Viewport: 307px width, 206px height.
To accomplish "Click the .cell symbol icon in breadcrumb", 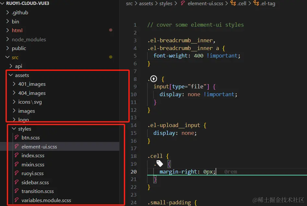I will click(x=233, y=3).
